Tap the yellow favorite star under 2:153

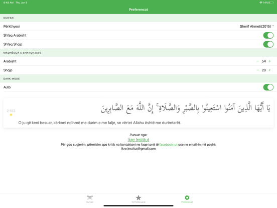[x=11, y=115]
